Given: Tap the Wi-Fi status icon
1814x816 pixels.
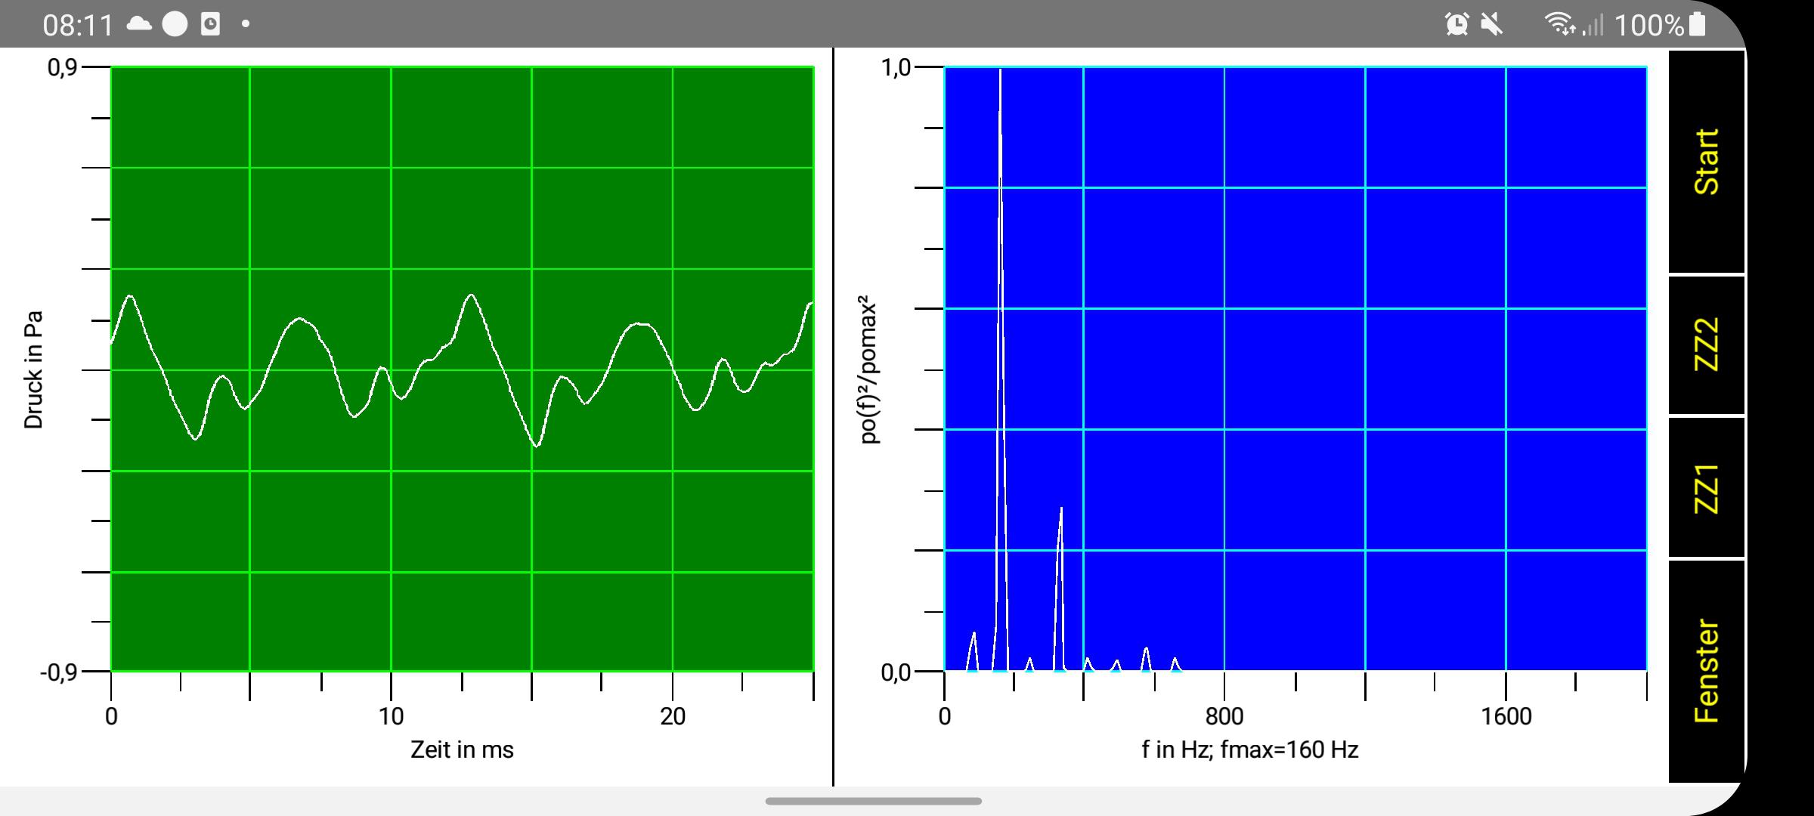Looking at the screenshot, I should pyautogui.click(x=1560, y=24).
